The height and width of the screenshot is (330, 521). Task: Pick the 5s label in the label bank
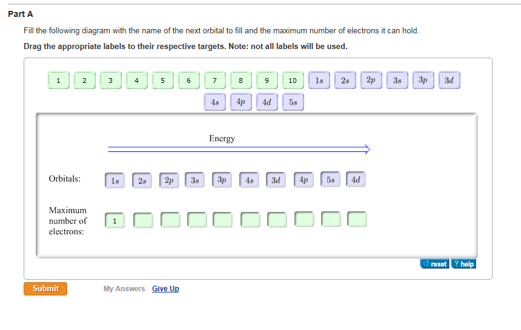click(x=293, y=102)
